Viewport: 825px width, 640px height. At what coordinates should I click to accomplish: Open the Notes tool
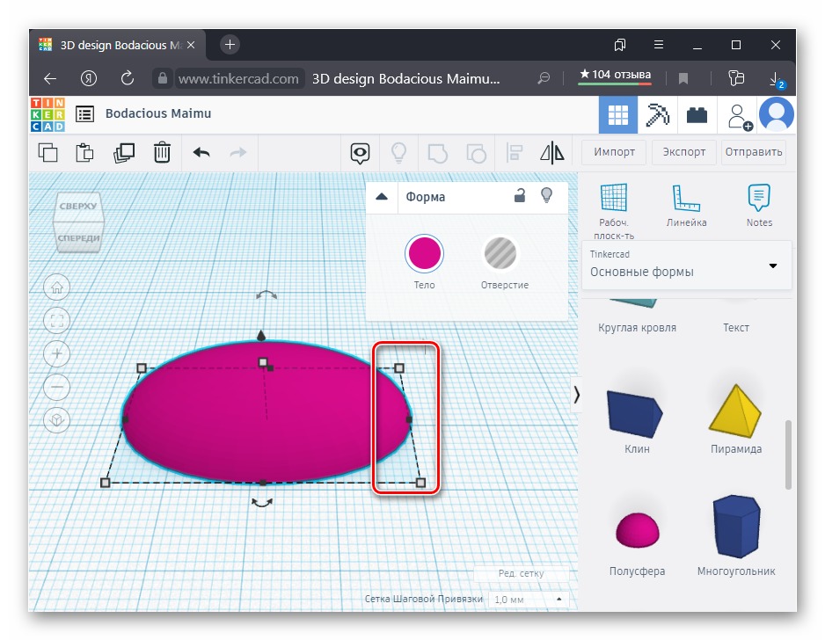[x=758, y=206]
